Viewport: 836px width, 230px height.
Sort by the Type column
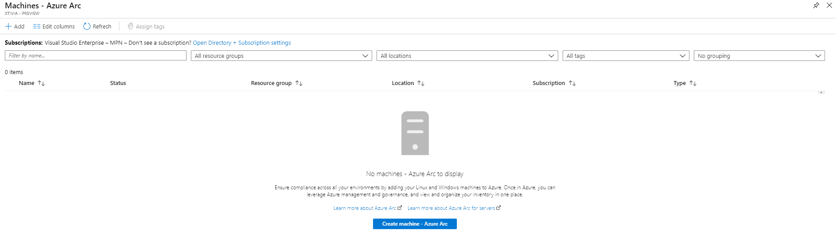(685, 83)
